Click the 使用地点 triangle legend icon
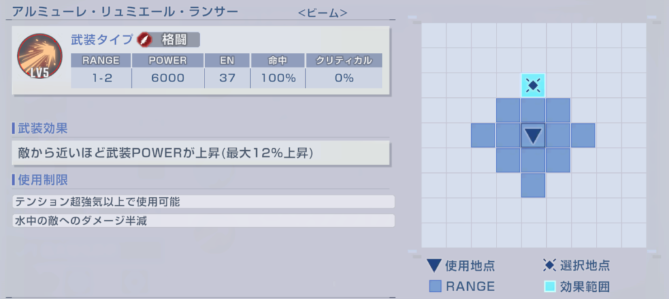The height and width of the screenshot is (299, 669). (x=434, y=266)
